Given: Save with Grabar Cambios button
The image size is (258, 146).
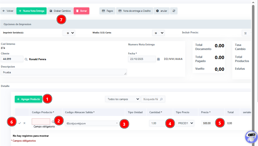Looking at the screenshot, I should click(x=60, y=11).
